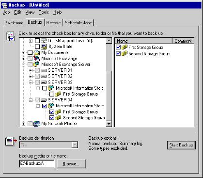Select the Microsoft Exchange Server tree label

click(x=66, y=65)
